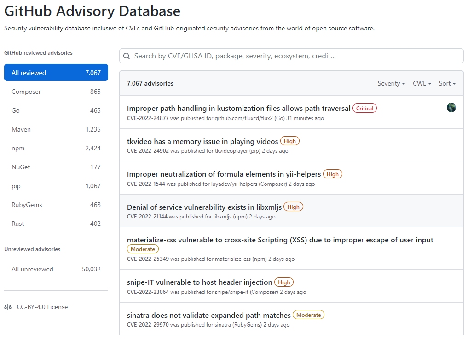The height and width of the screenshot is (339, 468).
Task: Open the yii-helpers formula elements advisory
Action: [x=224, y=174]
